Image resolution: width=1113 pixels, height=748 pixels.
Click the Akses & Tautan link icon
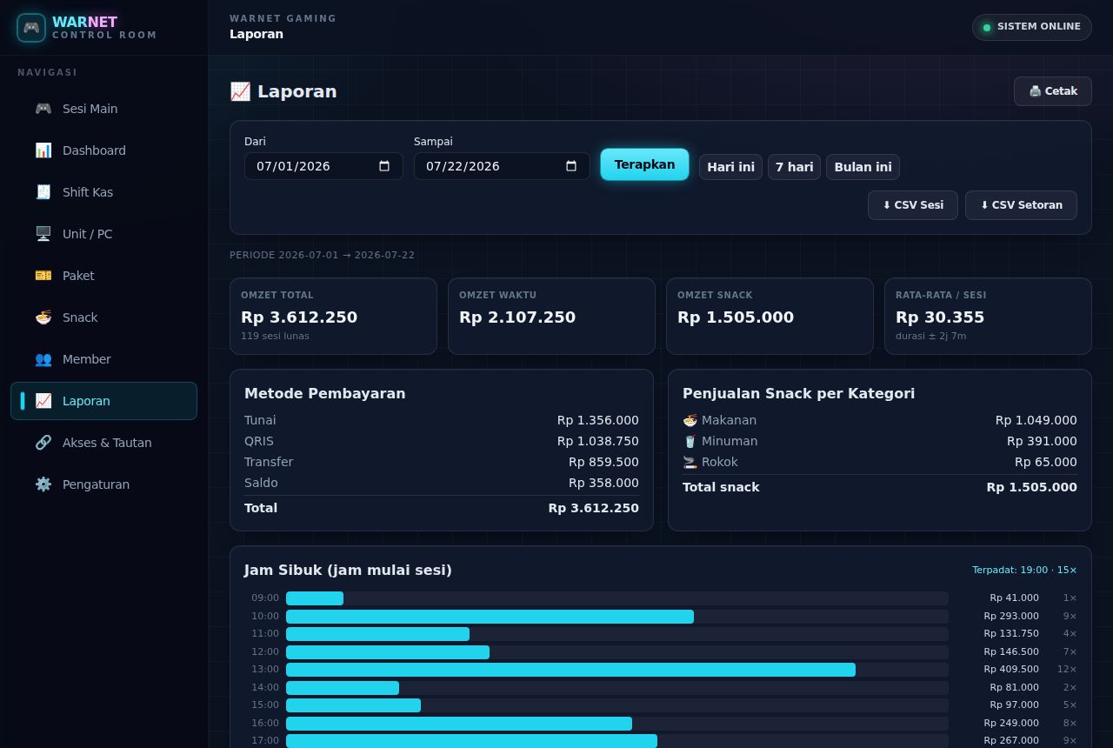(43, 443)
